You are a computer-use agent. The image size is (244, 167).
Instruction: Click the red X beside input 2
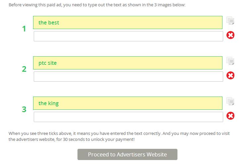(x=230, y=75)
